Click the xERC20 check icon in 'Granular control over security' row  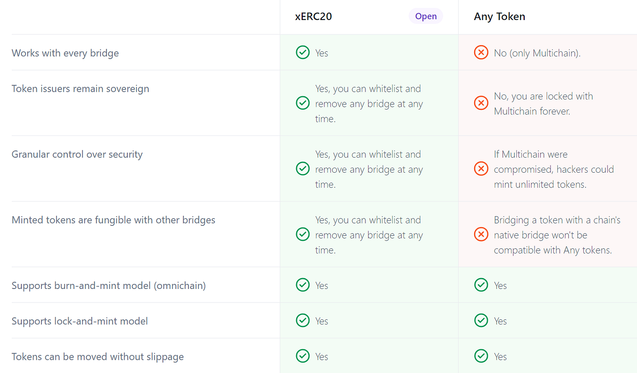point(303,169)
